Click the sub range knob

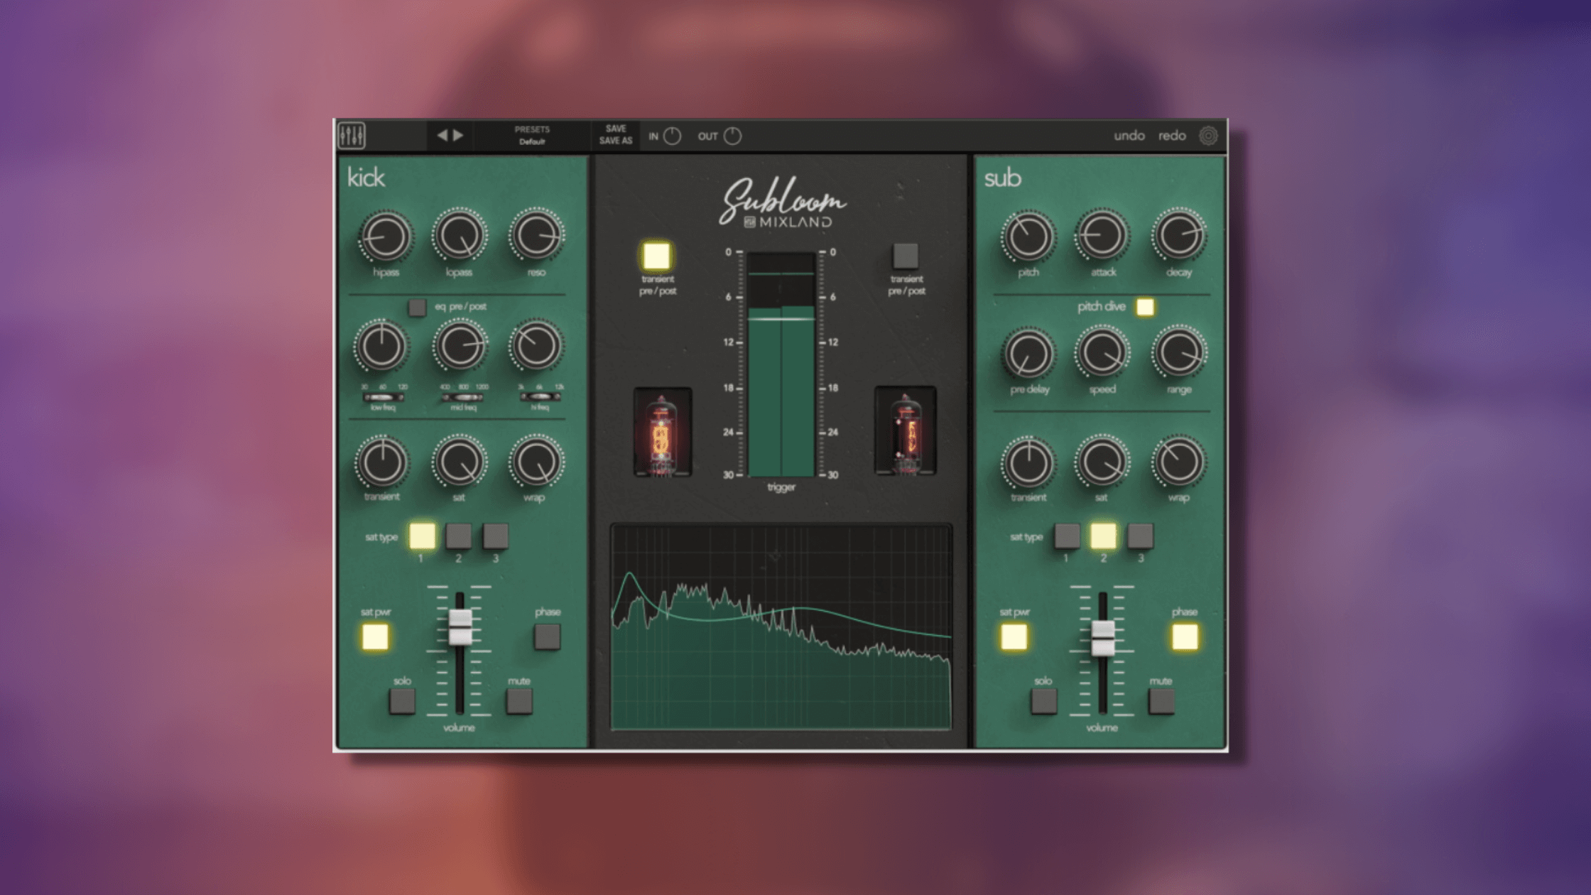pyautogui.click(x=1179, y=352)
